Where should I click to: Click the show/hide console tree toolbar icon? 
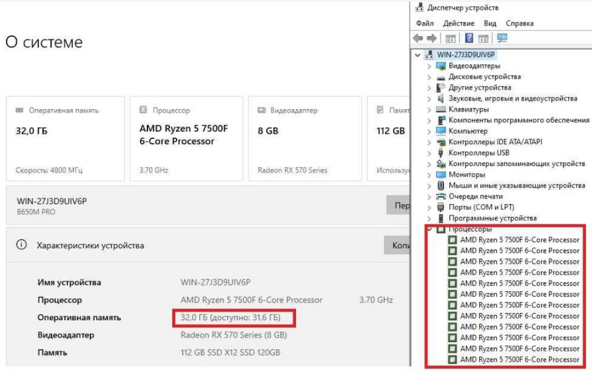[451, 38]
